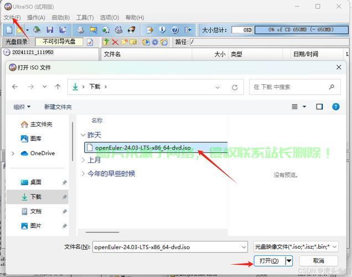
Task: Click the Burn CD/DVD image icon
Action: pyautogui.click(x=132, y=30)
